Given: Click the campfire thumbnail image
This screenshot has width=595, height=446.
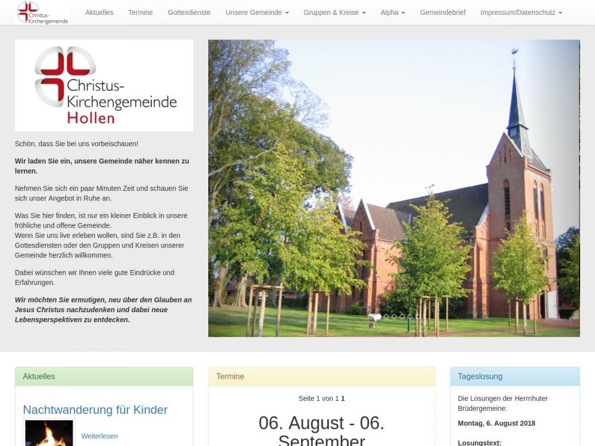Looking at the screenshot, I should 49,433.
